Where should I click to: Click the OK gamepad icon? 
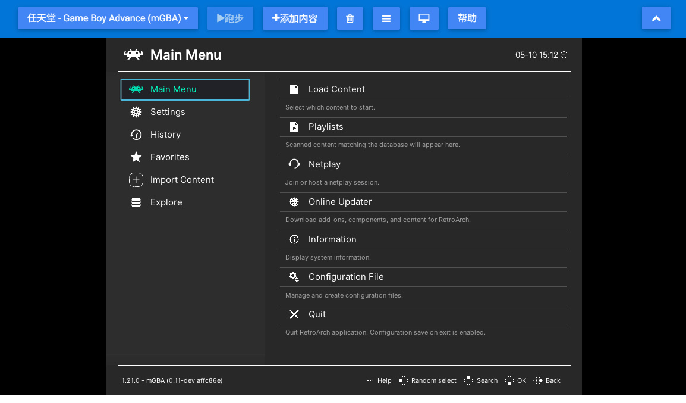tap(509, 380)
